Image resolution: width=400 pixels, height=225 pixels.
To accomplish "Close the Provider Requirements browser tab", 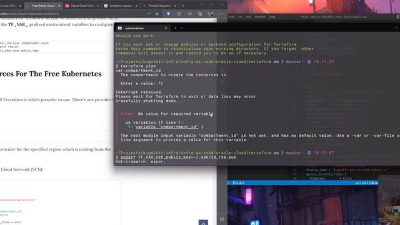I will pos(175,6).
